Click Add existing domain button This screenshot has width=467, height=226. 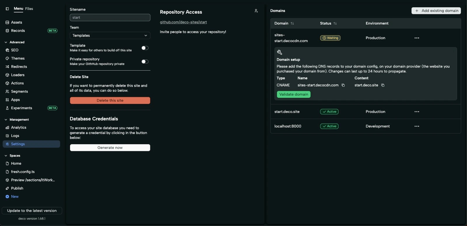(436, 11)
